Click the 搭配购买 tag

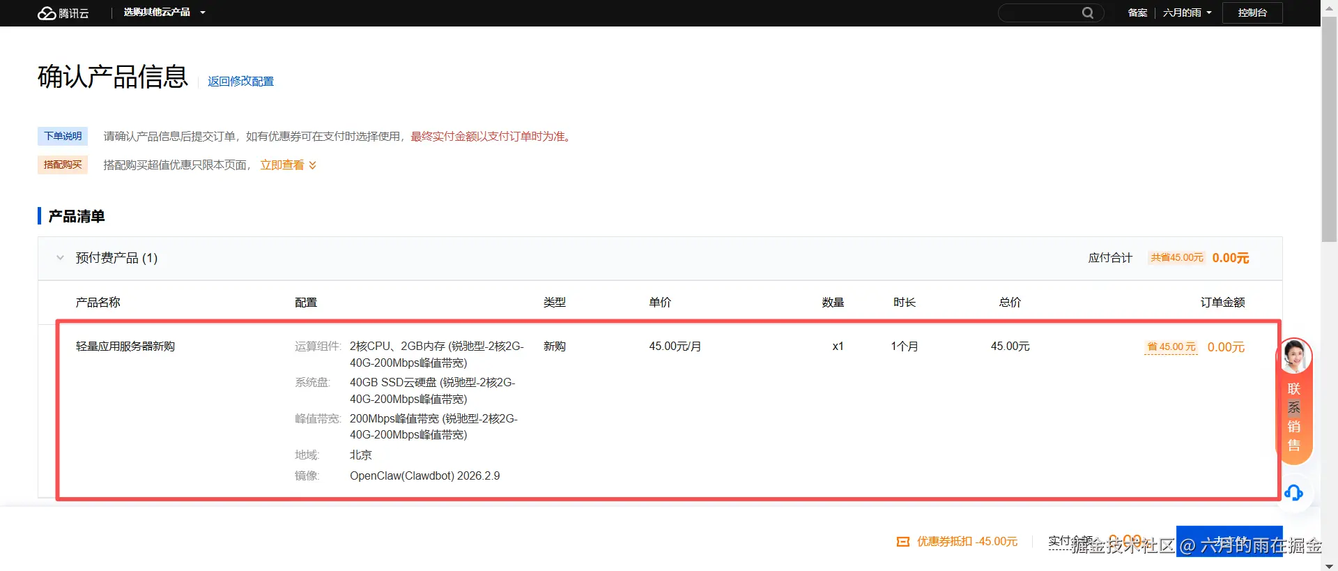pyautogui.click(x=63, y=165)
